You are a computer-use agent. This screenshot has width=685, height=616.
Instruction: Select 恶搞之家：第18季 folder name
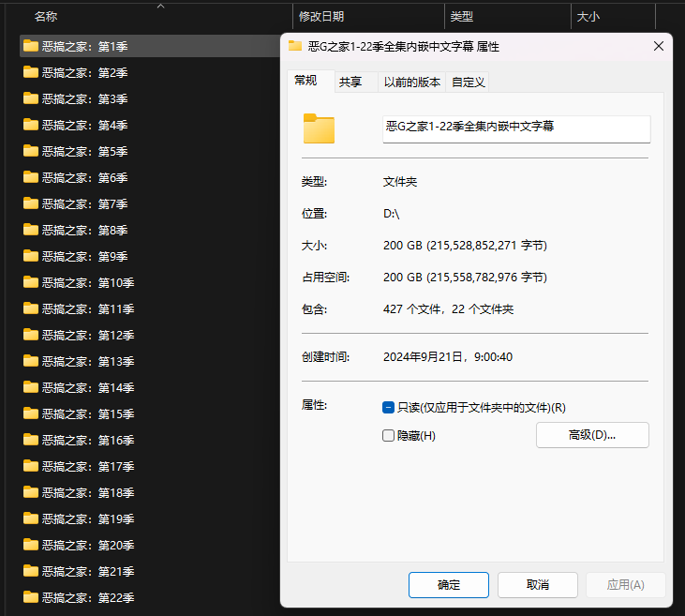pos(88,493)
